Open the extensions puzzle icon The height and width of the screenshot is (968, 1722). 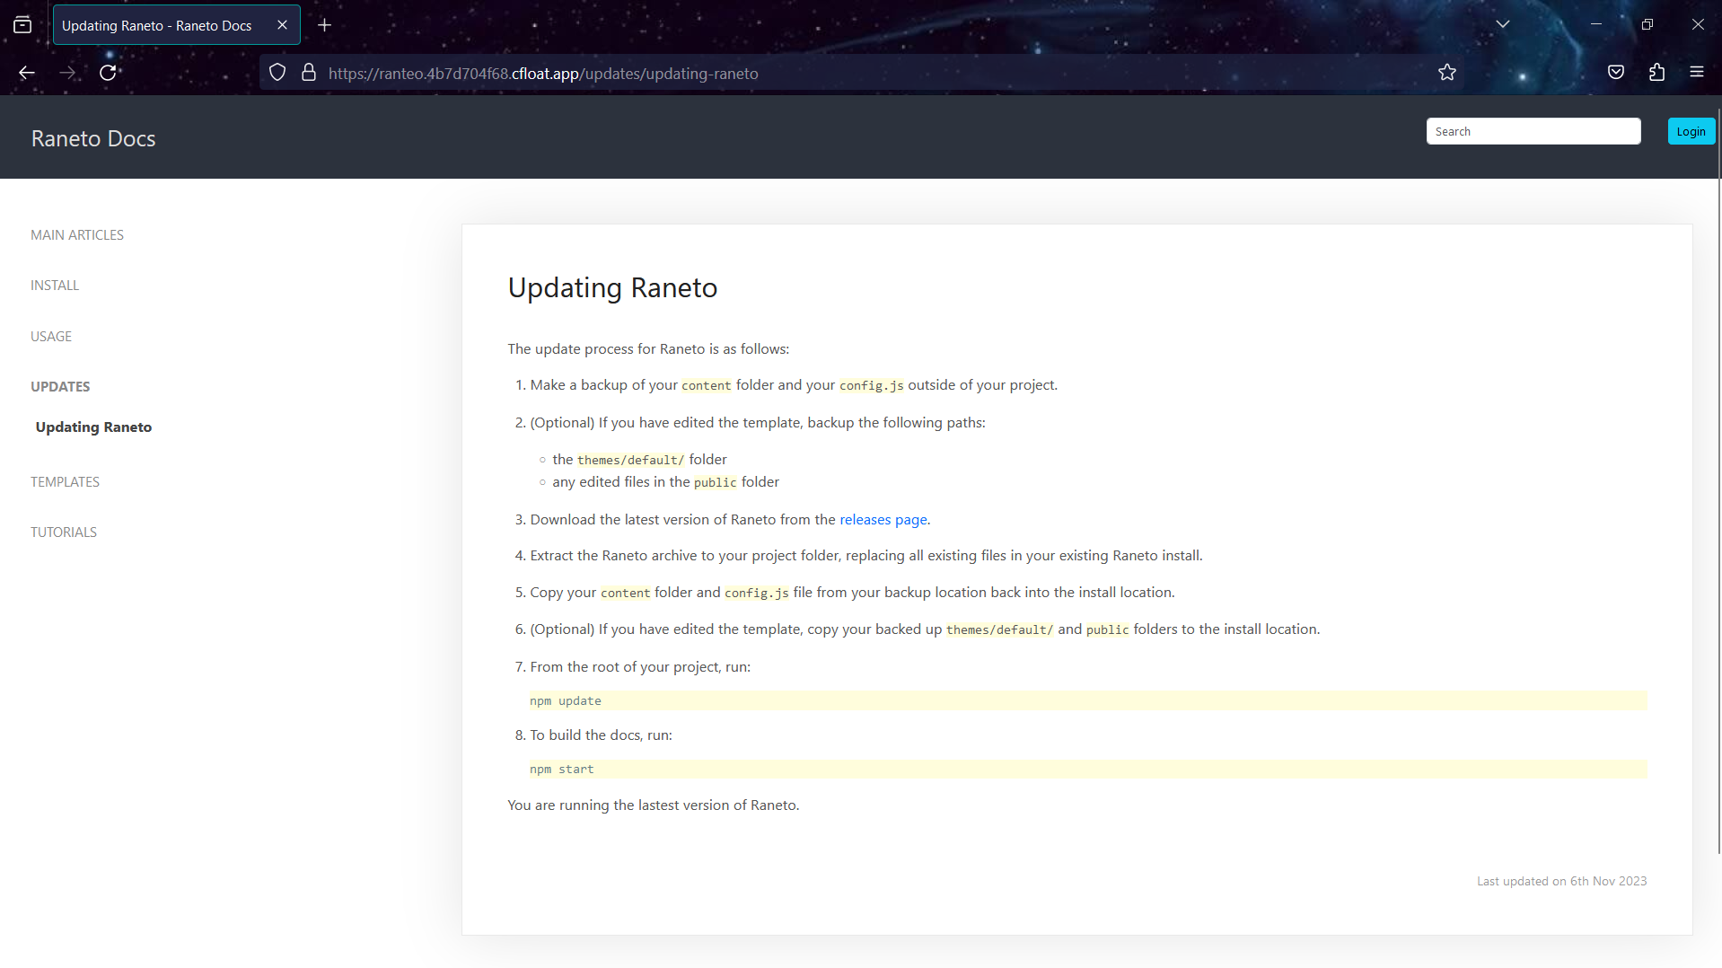[x=1657, y=73]
